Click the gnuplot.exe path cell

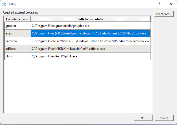[x=91, y=26]
